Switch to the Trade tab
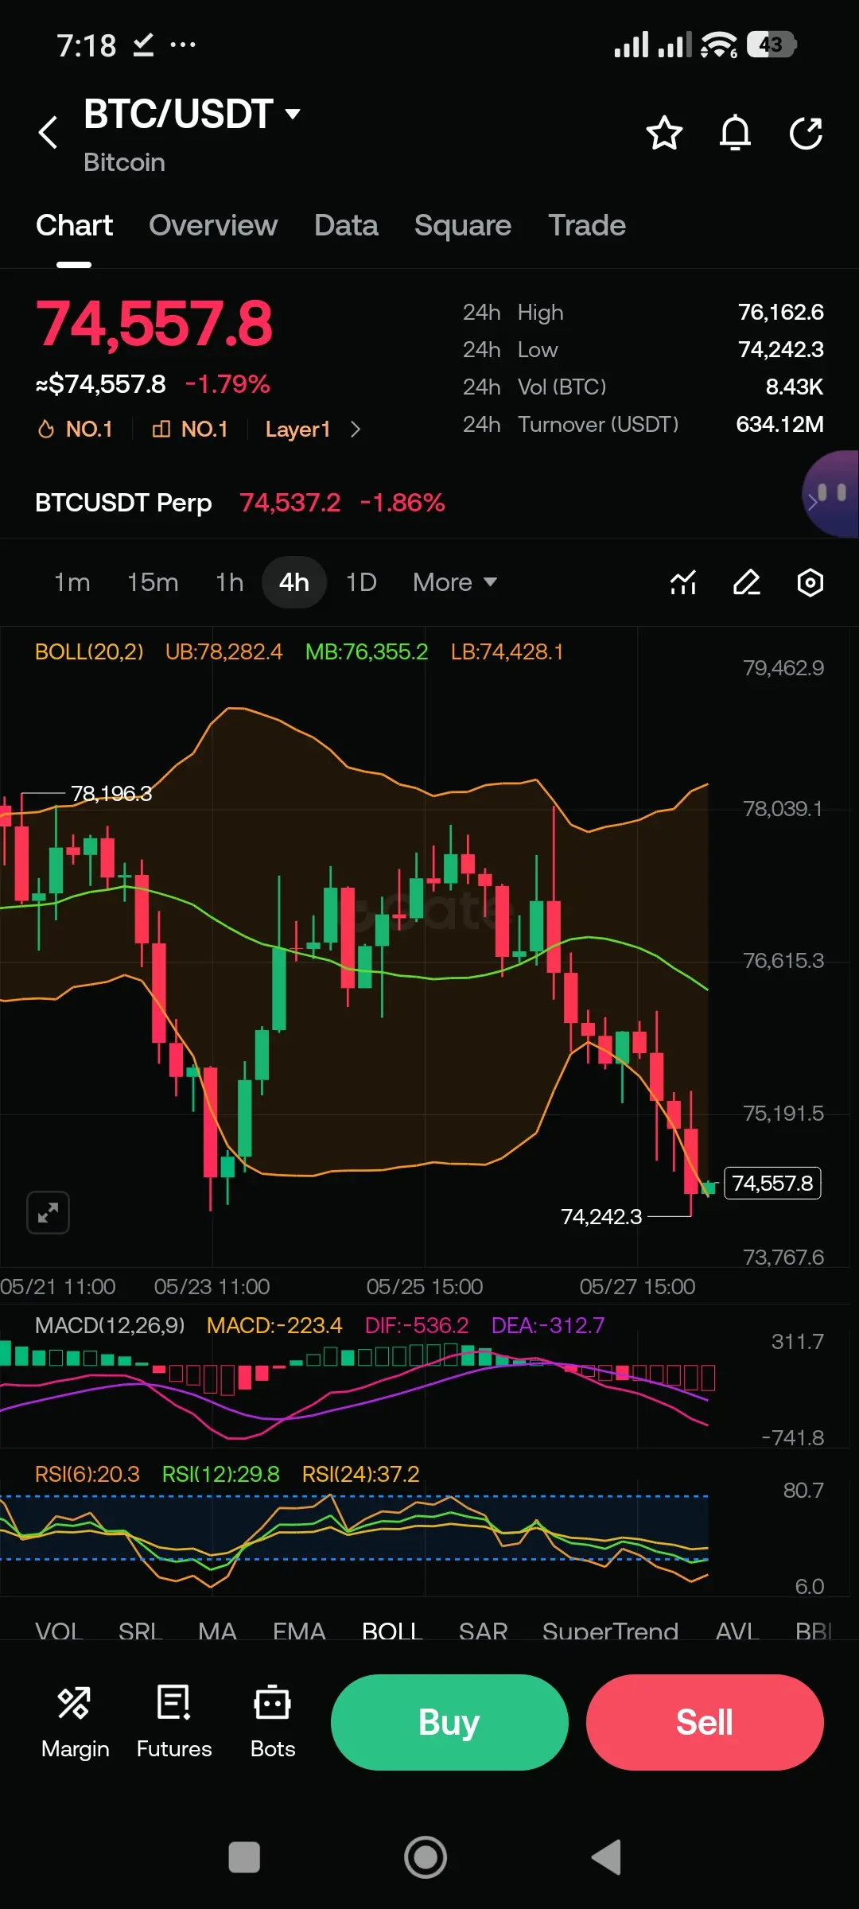The width and height of the screenshot is (859, 1909). pos(587,226)
